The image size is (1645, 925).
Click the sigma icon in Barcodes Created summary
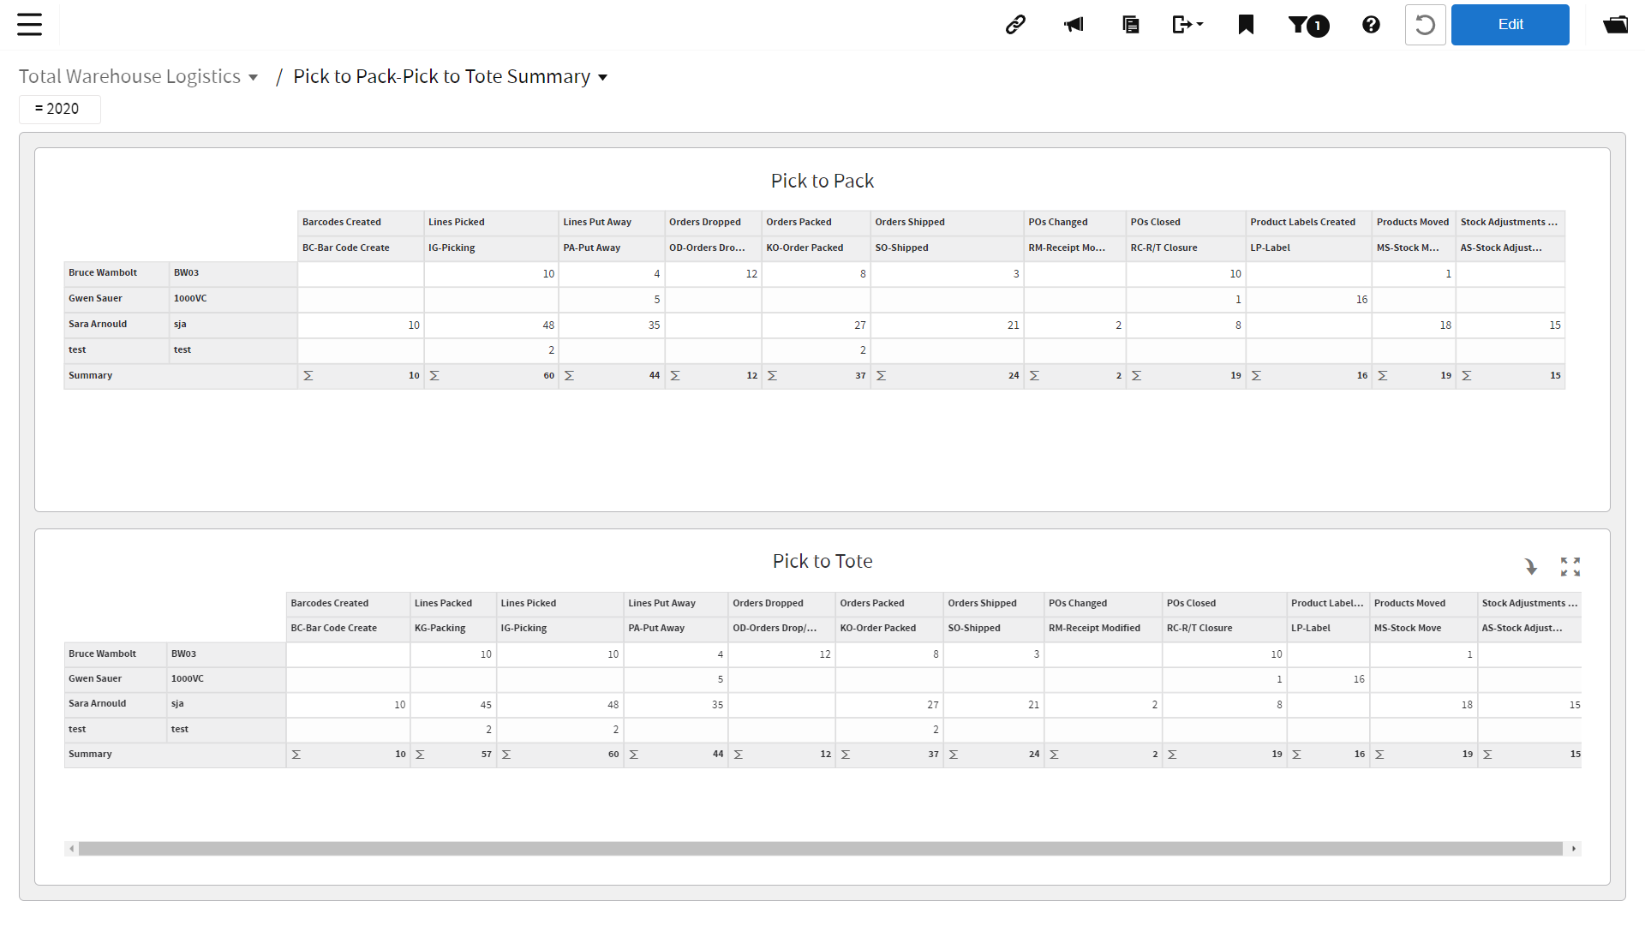(x=309, y=375)
